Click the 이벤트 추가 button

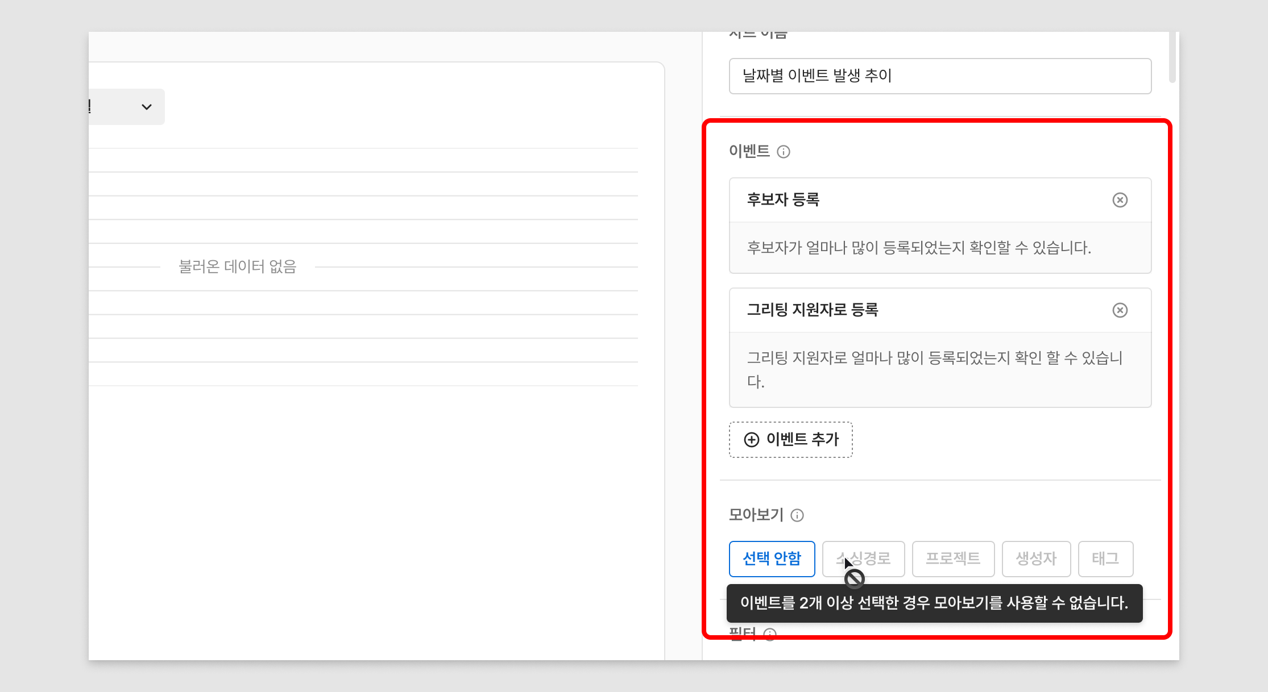click(790, 440)
